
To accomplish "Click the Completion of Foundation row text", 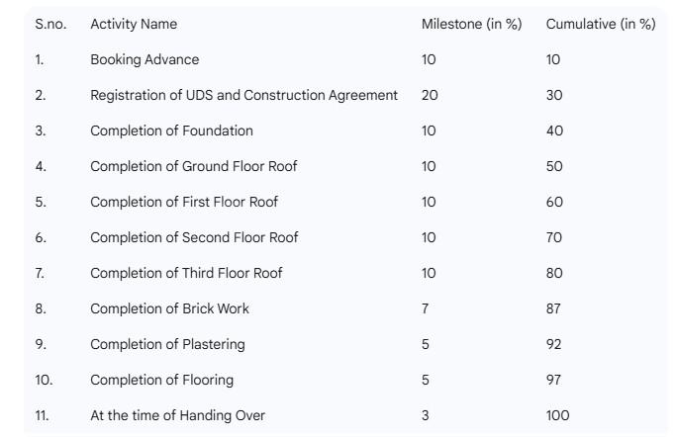I will pos(171,131).
